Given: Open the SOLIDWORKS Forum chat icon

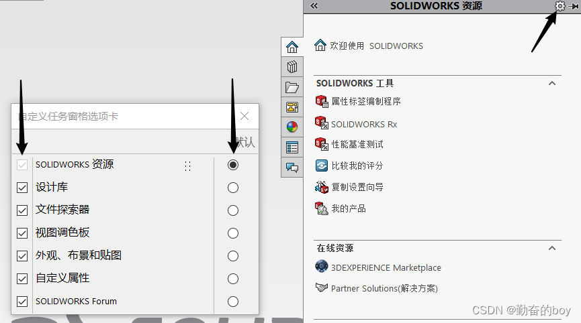Looking at the screenshot, I should (292, 168).
